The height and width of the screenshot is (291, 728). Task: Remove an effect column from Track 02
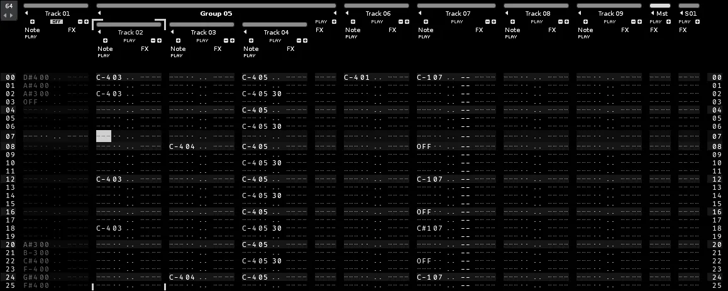tap(153, 40)
